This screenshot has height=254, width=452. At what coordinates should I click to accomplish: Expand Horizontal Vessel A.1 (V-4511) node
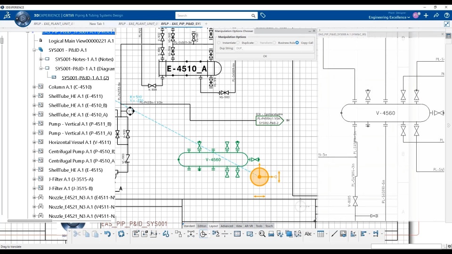click(34, 142)
